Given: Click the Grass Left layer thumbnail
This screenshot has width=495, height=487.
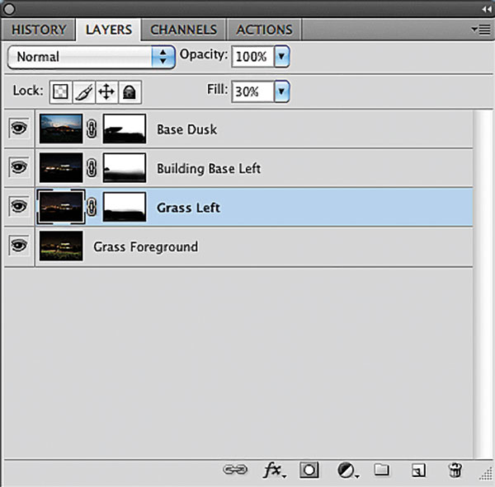Looking at the screenshot, I should [61, 207].
